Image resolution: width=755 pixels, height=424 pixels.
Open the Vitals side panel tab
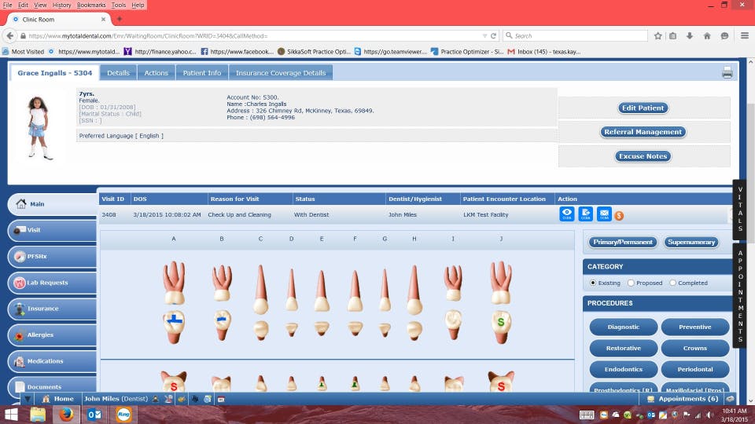740,209
